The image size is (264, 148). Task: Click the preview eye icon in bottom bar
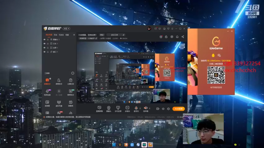(163, 109)
